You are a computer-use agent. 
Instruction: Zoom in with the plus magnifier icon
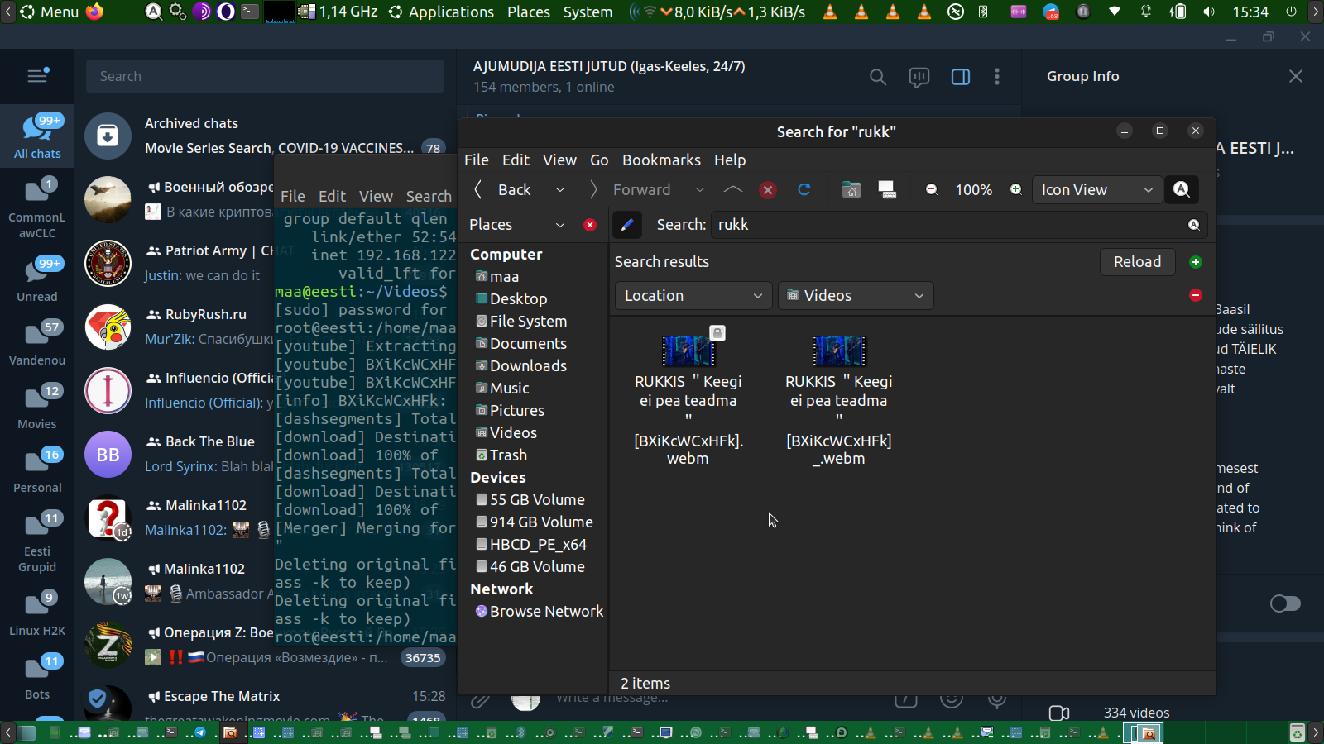1016,190
